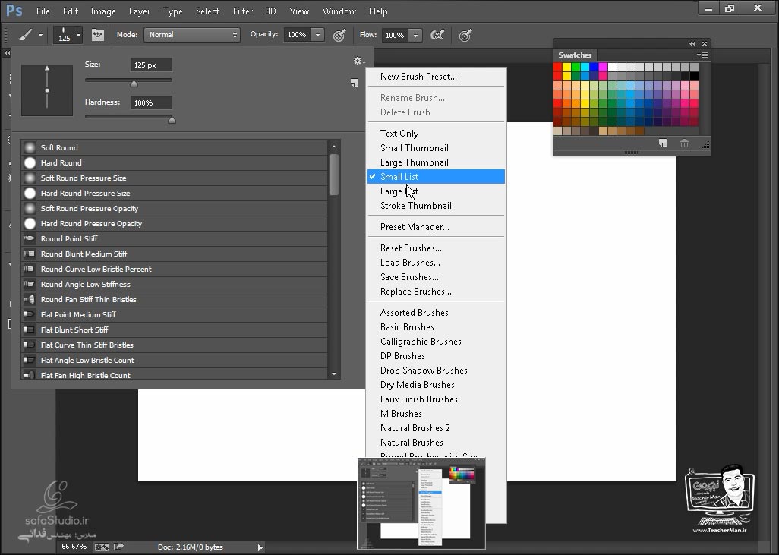Image resolution: width=779 pixels, height=555 pixels.
Task: Choose New Brush Preset menu item
Action: pos(437,77)
